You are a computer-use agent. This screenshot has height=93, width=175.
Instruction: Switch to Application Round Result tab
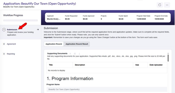77,44
